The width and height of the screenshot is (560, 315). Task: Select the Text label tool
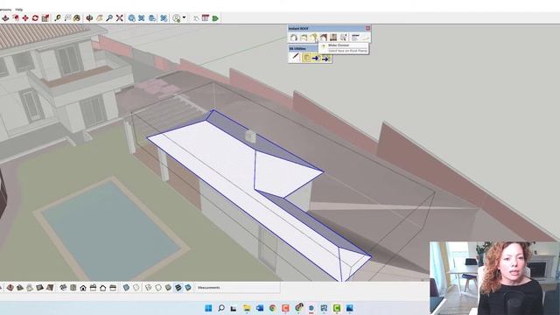pyautogui.click(x=67, y=17)
